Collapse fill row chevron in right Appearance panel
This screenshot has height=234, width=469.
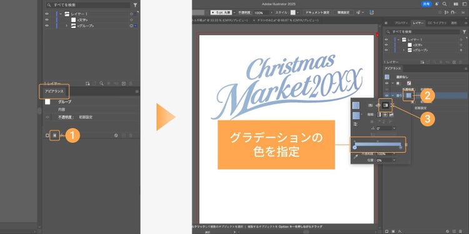click(393, 95)
